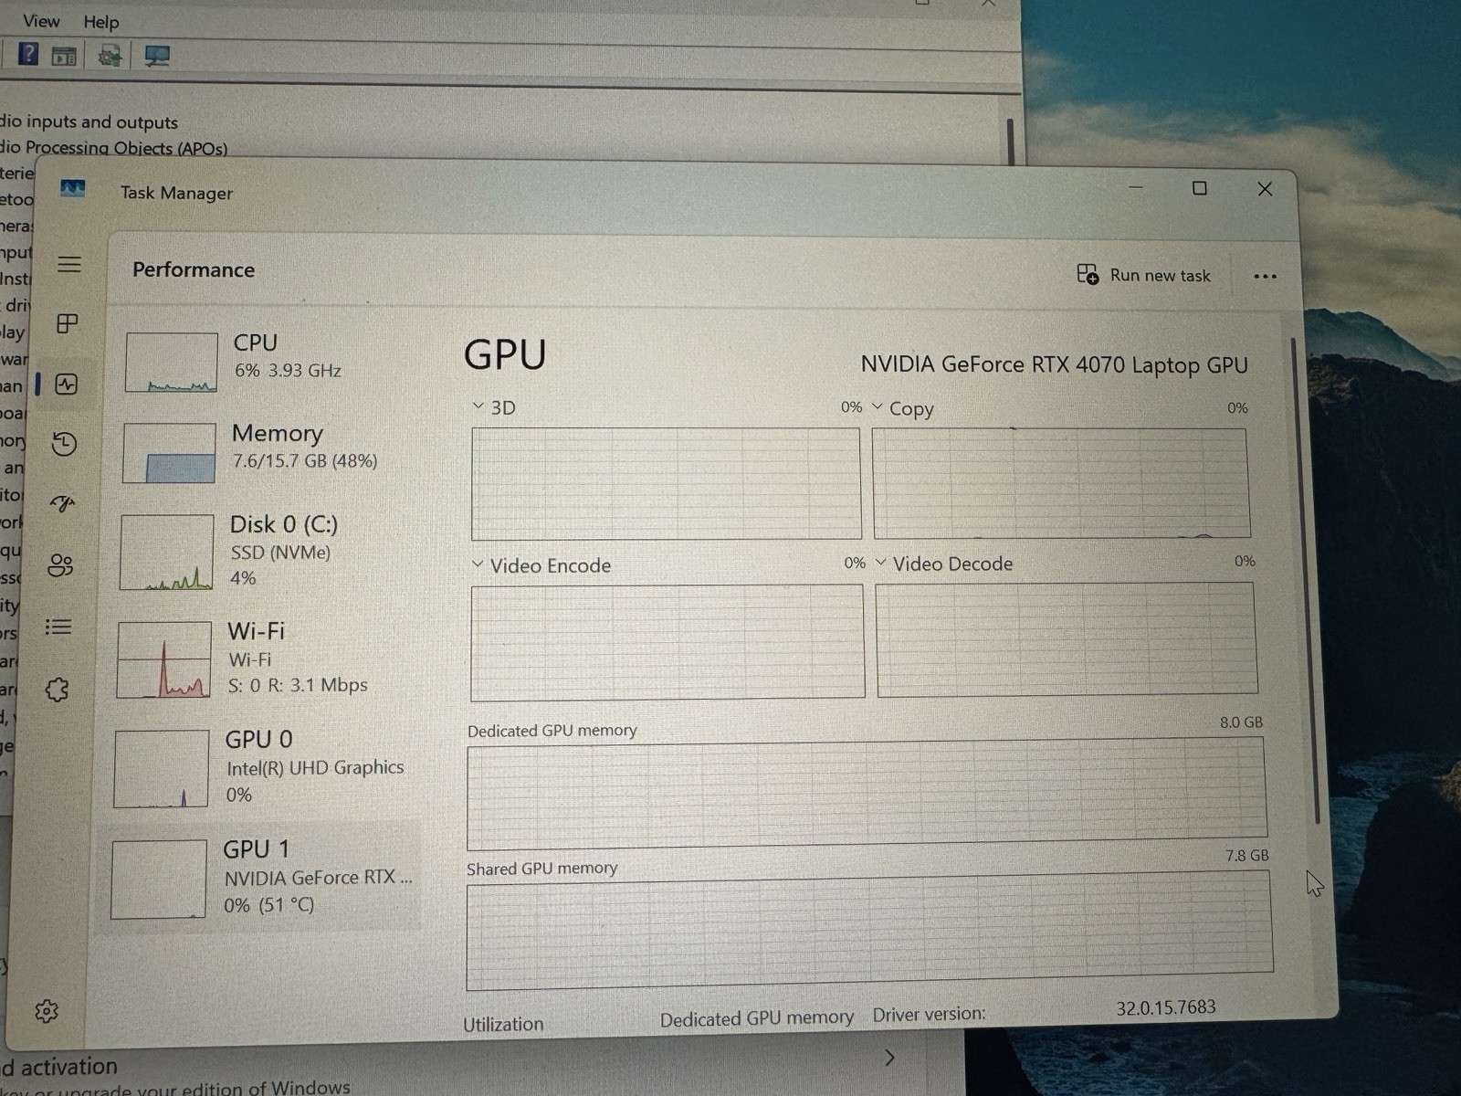This screenshot has height=1096, width=1461.
Task: Click the 7.8 GB shared memory max label
Action: [1246, 856]
